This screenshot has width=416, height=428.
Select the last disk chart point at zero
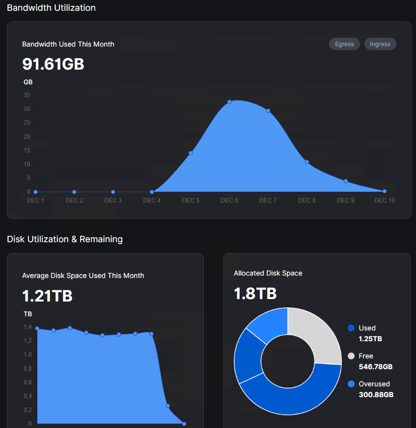point(184,424)
